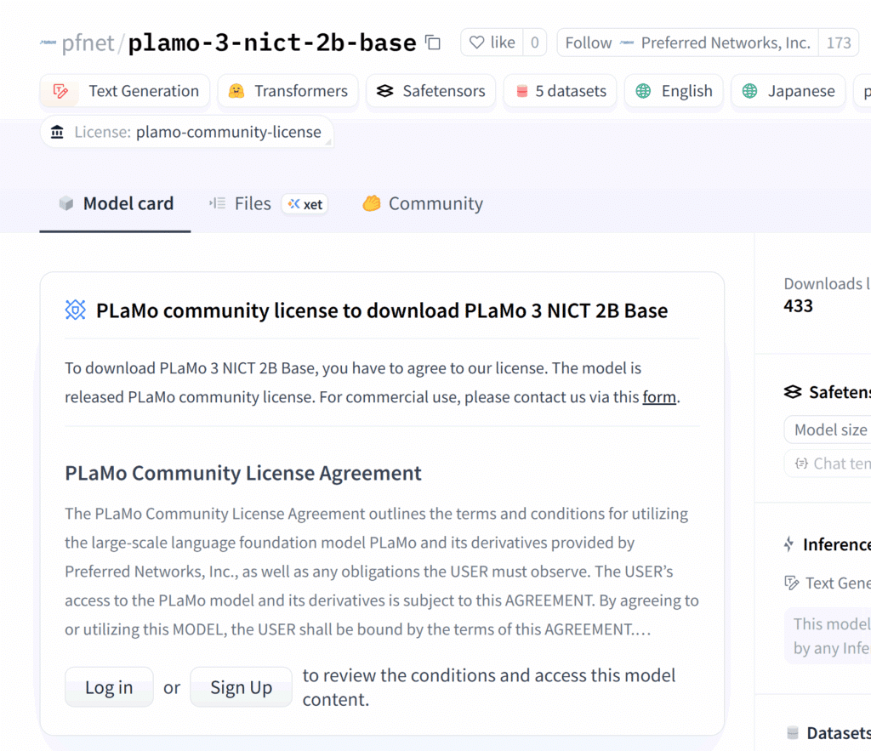View the 173 followers count
The image size is (871, 751).
click(x=838, y=43)
